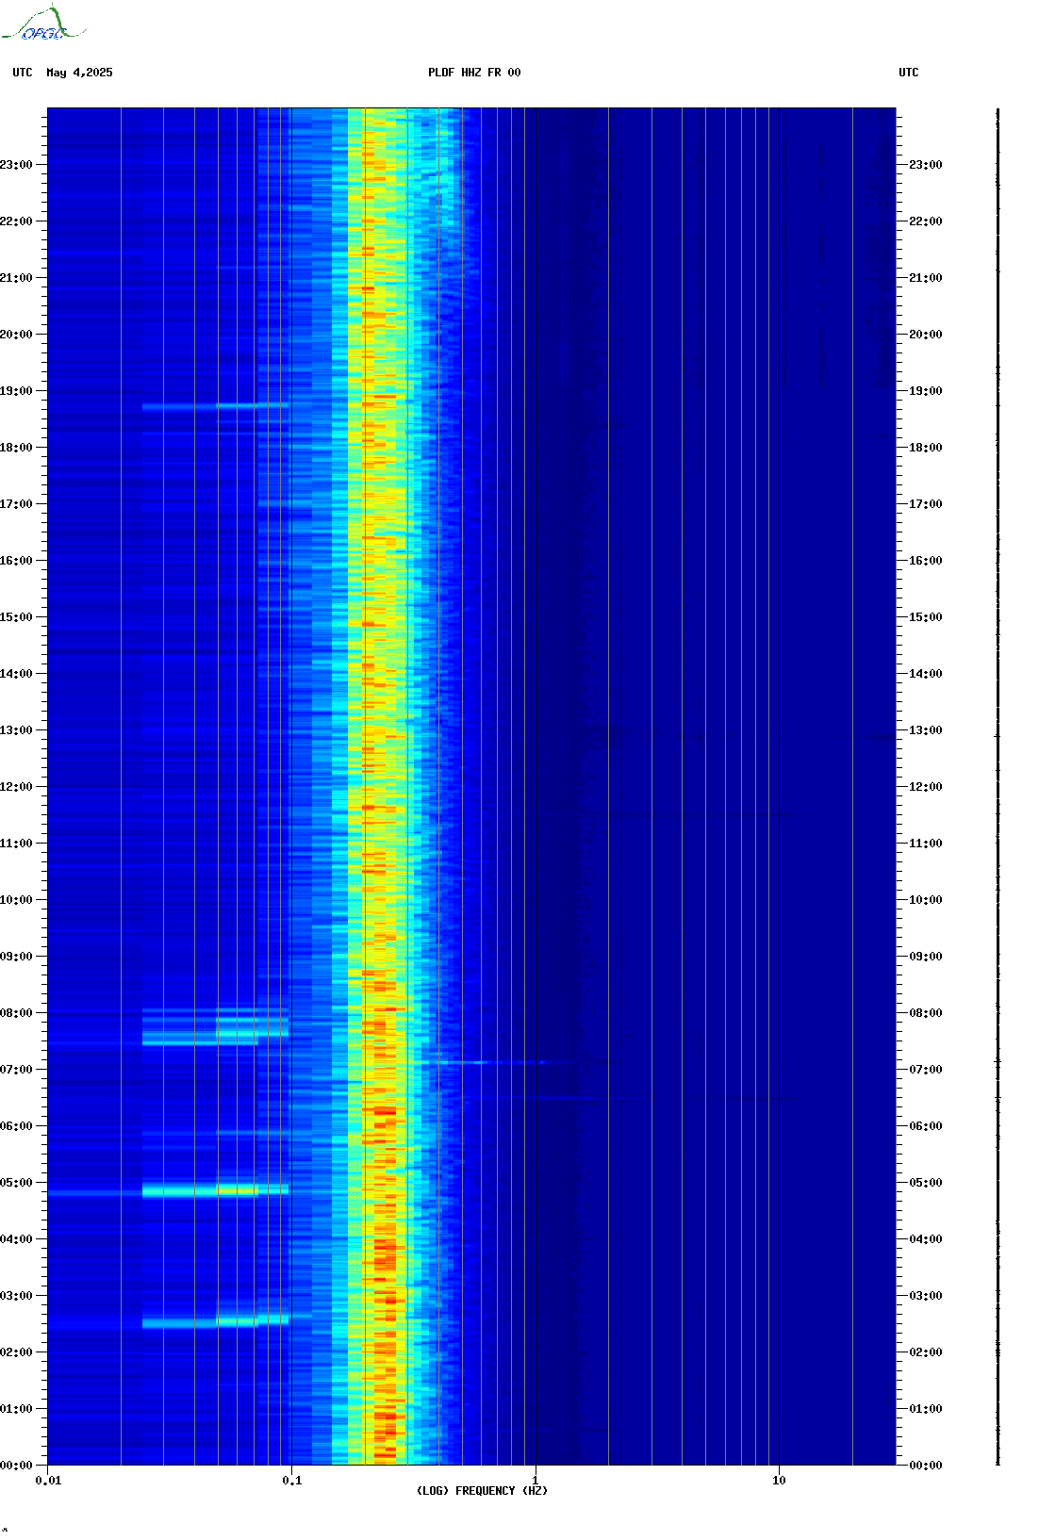Click 23:00 on the right time axis
The height and width of the screenshot is (1540, 1039).
coord(926,165)
